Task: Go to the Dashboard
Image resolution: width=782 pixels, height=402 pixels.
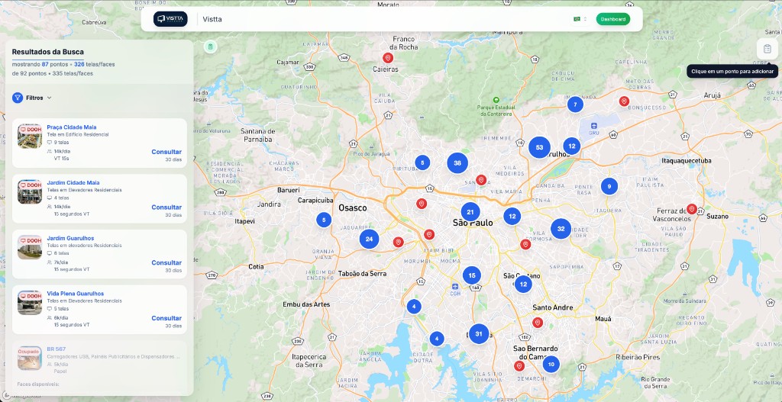Action: click(613, 19)
